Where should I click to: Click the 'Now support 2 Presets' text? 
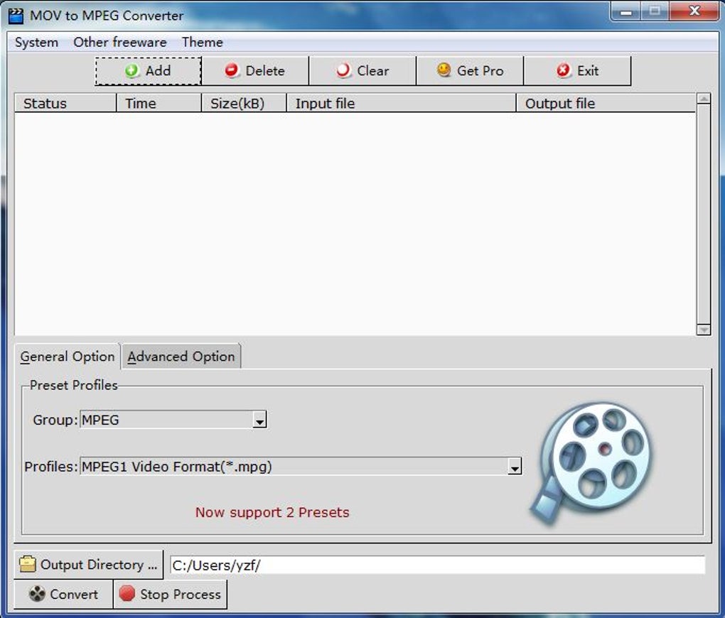pos(272,512)
